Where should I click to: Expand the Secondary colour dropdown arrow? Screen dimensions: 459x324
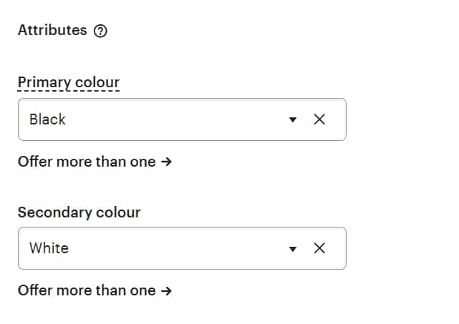pyautogui.click(x=293, y=249)
